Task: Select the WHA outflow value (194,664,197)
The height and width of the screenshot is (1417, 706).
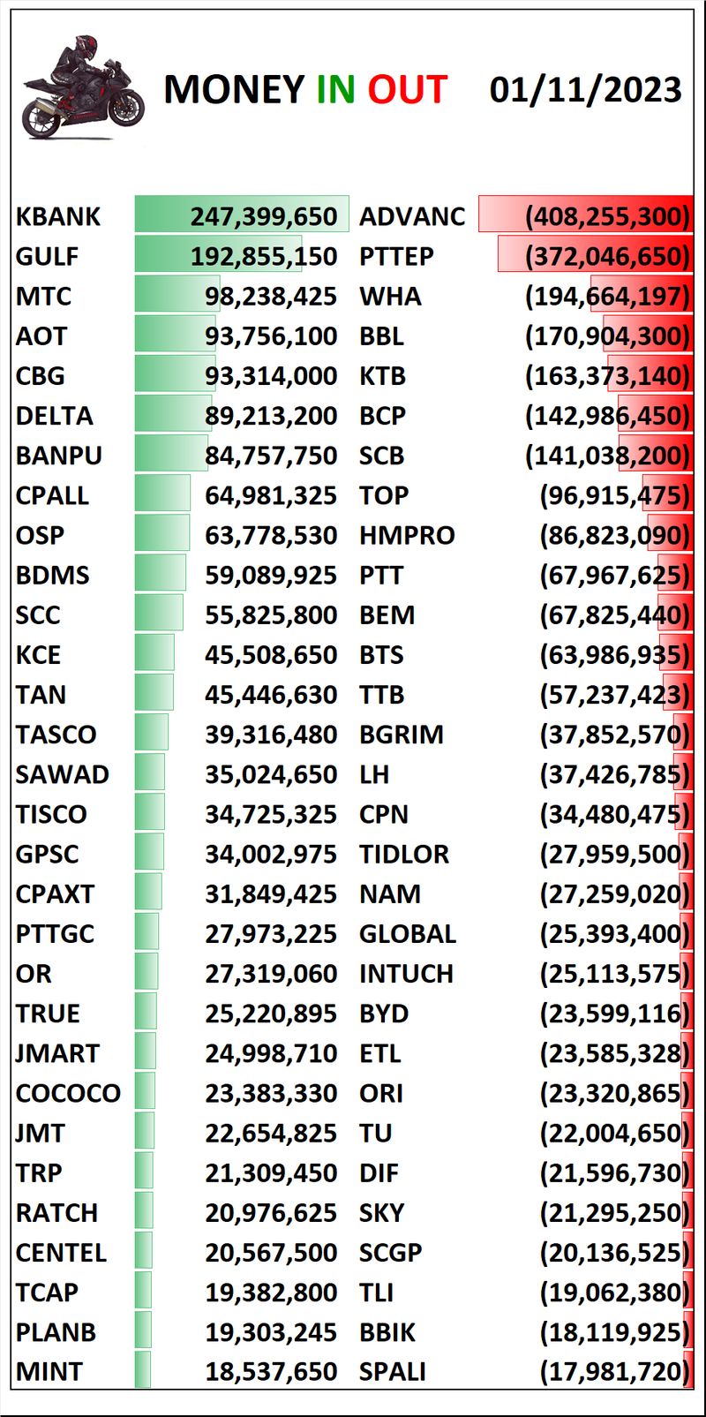Action: coord(606,296)
